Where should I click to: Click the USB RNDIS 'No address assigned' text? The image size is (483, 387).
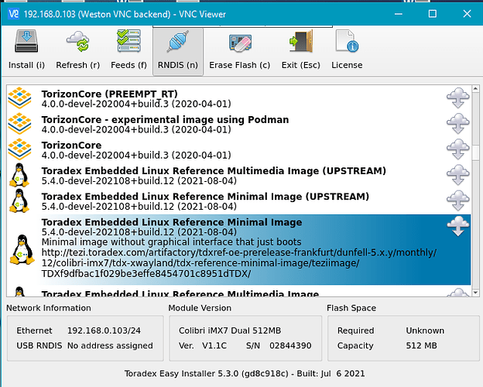pyautogui.click(x=110, y=346)
